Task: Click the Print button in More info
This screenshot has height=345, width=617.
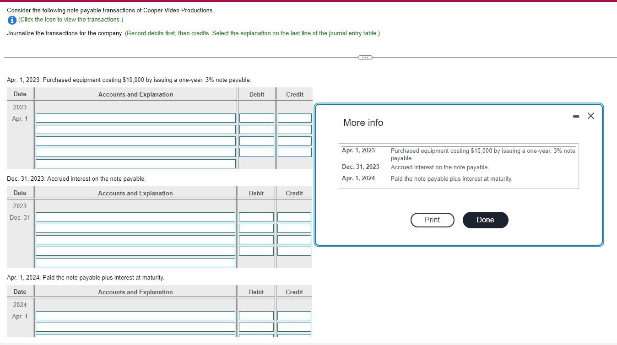Action: coord(432,220)
